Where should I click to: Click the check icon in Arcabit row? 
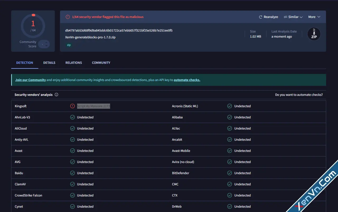229,139
